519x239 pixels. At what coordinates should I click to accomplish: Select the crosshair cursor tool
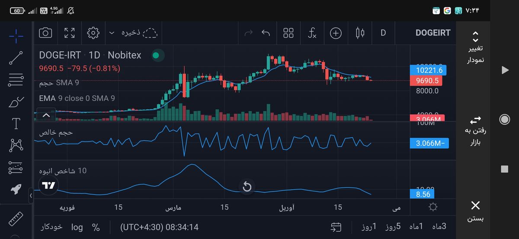tap(16, 36)
